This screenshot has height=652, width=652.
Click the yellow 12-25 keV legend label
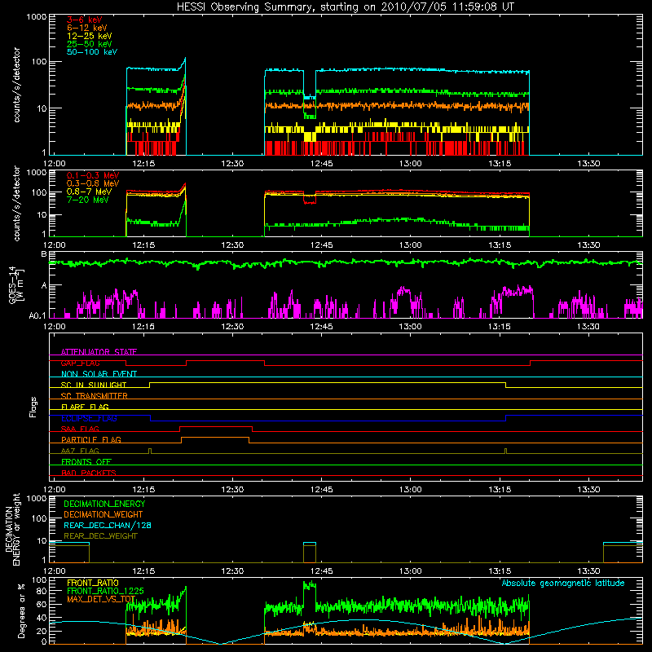[90, 36]
